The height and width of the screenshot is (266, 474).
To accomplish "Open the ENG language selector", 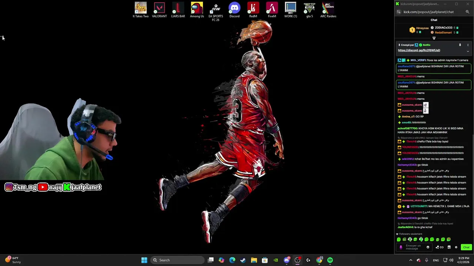I will pyautogui.click(x=436, y=260).
